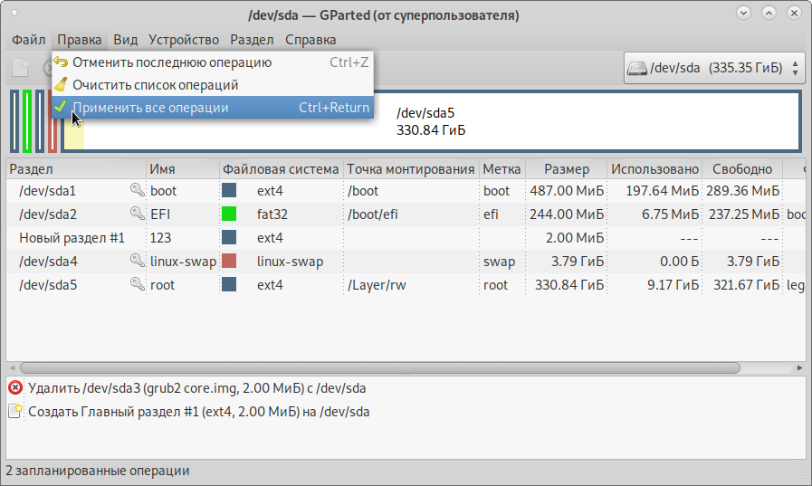The height and width of the screenshot is (486, 812).
Task: Click the scrollbar right arrow
Action: (x=799, y=368)
